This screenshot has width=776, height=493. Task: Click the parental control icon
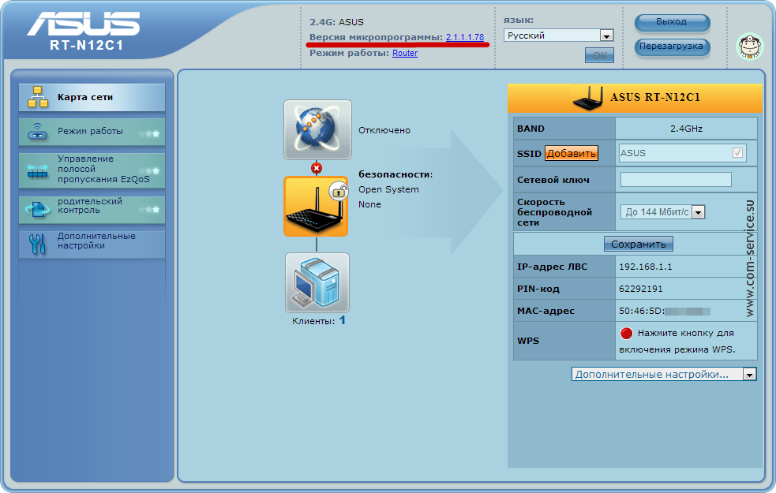[38, 209]
